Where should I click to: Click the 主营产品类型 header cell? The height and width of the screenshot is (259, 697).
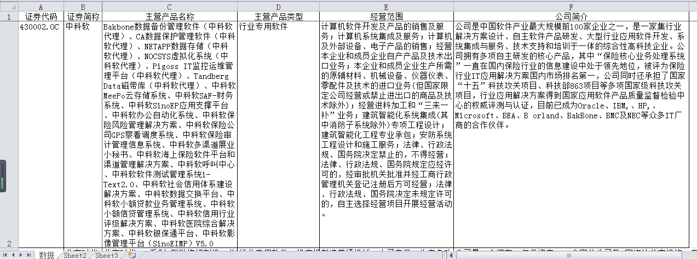278,16
